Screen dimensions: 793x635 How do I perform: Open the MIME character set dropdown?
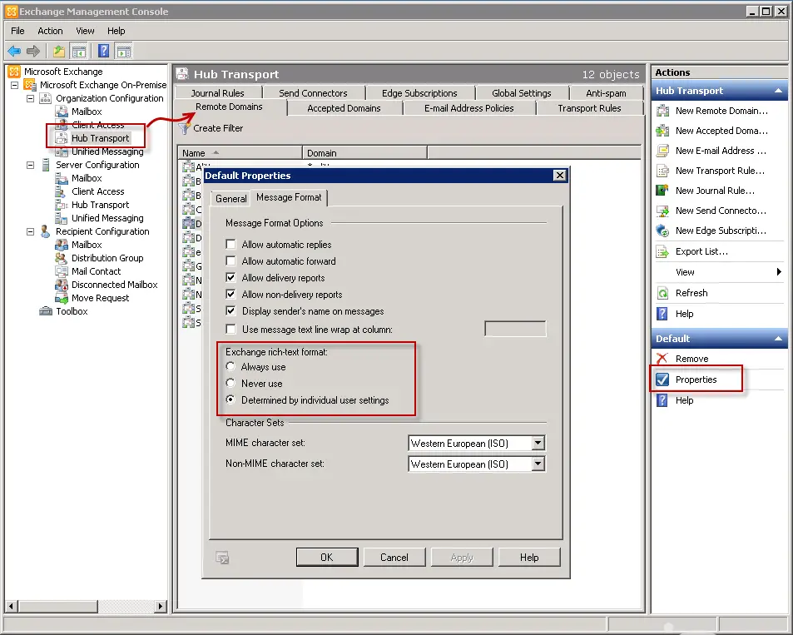[538, 444]
